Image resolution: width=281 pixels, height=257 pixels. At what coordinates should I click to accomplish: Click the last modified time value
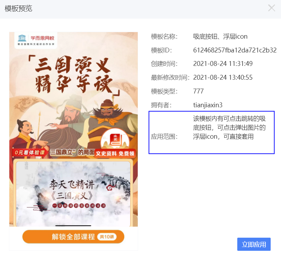(223, 77)
